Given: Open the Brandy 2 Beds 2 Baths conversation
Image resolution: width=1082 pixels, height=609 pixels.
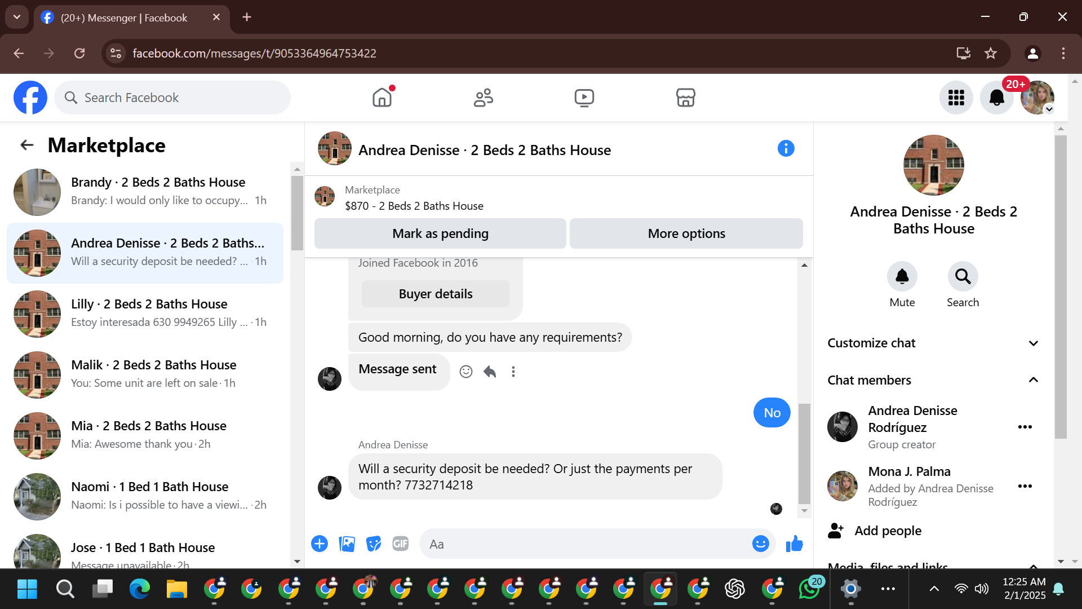Looking at the screenshot, I should [x=145, y=192].
